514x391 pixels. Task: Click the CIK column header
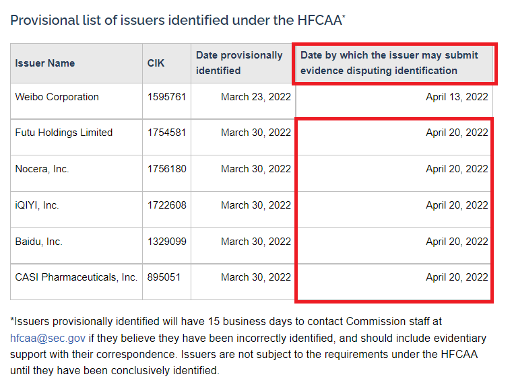tap(156, 63)
